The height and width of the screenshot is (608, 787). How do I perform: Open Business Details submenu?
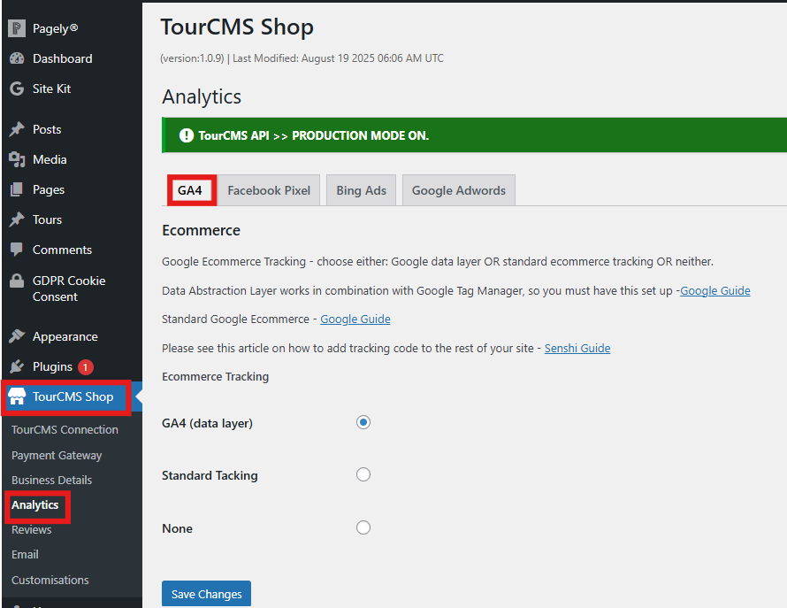tap(51, 480)
